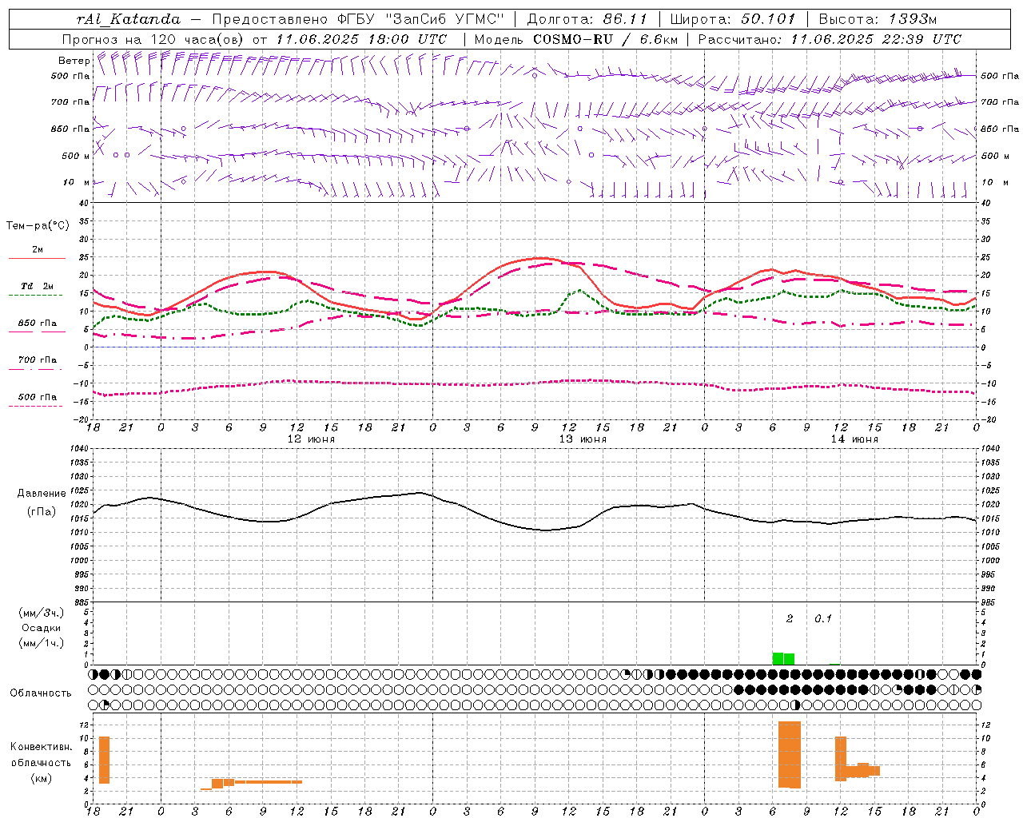Viewport: 1023px width, 818px height.
Task: Click the Ветер wind panel label
Action: pos(74,61)
